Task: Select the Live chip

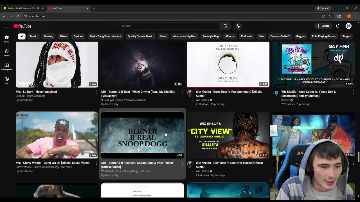Action: (x=261, y=36)
